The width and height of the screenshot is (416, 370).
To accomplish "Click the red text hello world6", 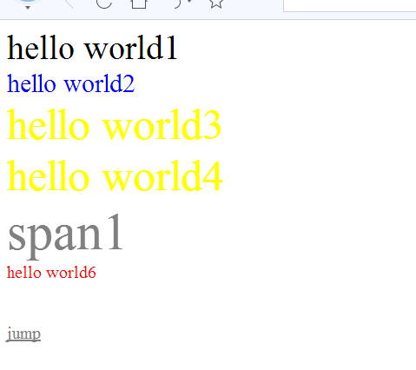I will pos(51,273).
